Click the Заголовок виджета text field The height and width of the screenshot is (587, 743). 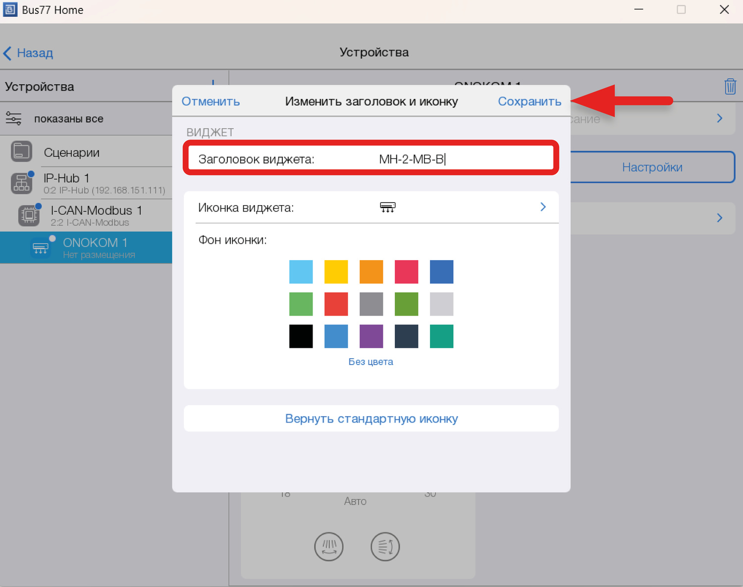click(x=446, y=159)
